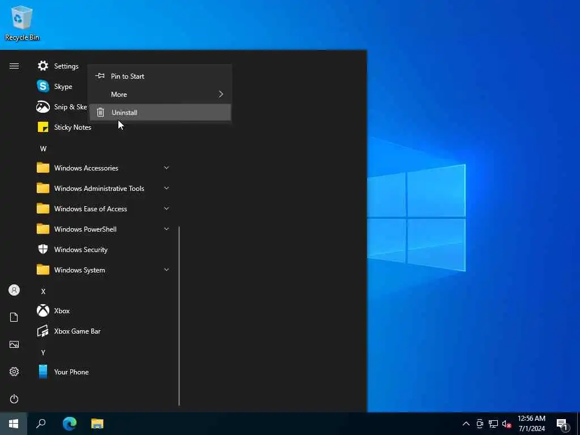Viewport: 580px width, 435px height.
Task: Jump via the Y letter header
Action: pos(43,352)
